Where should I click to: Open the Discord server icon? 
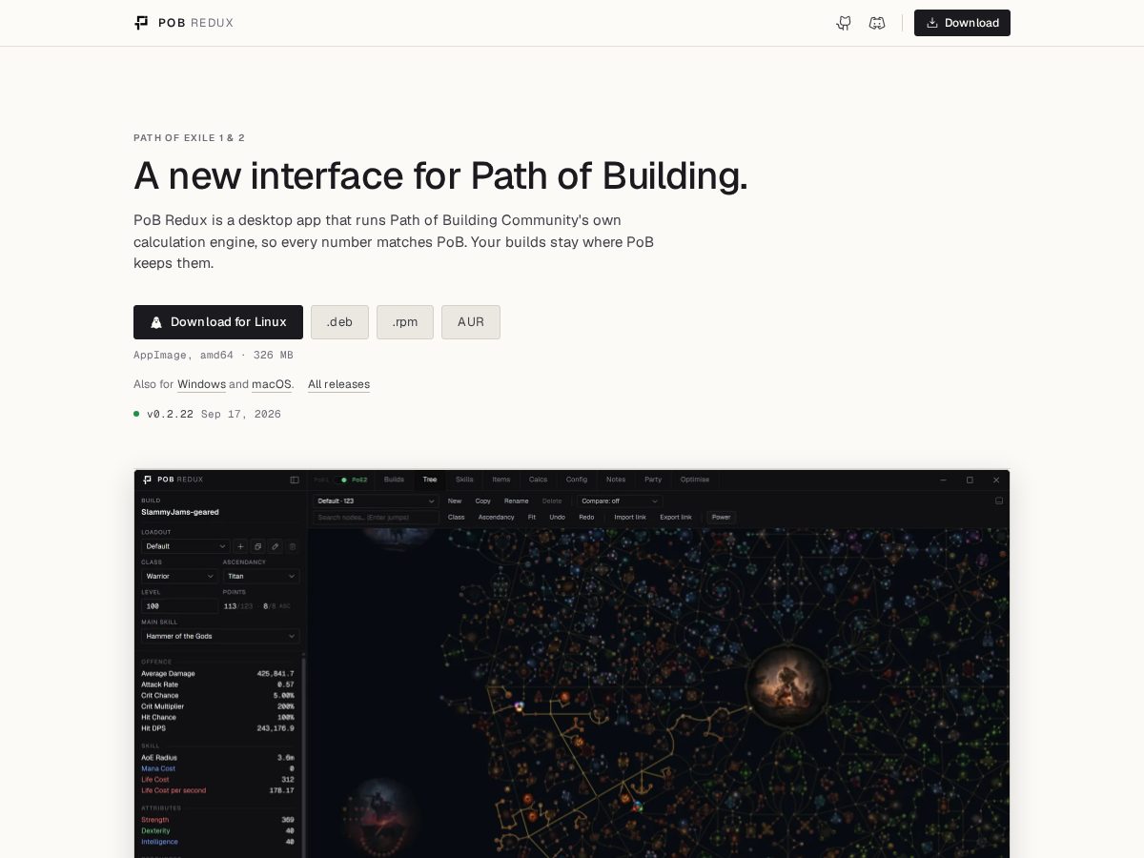(x=877, y=23)
